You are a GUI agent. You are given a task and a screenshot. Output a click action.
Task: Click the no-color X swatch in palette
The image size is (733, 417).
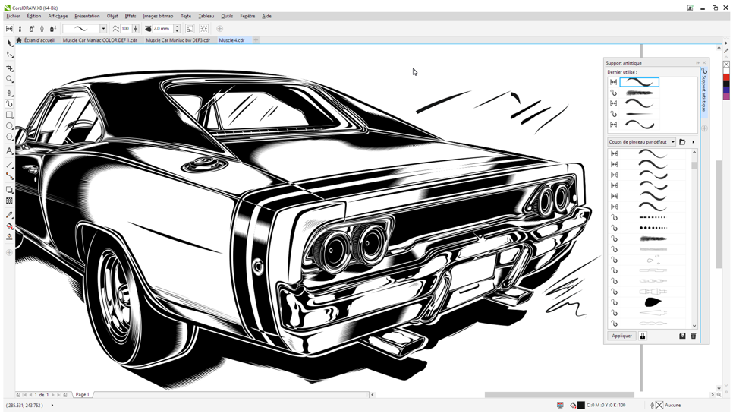point(726,64)
